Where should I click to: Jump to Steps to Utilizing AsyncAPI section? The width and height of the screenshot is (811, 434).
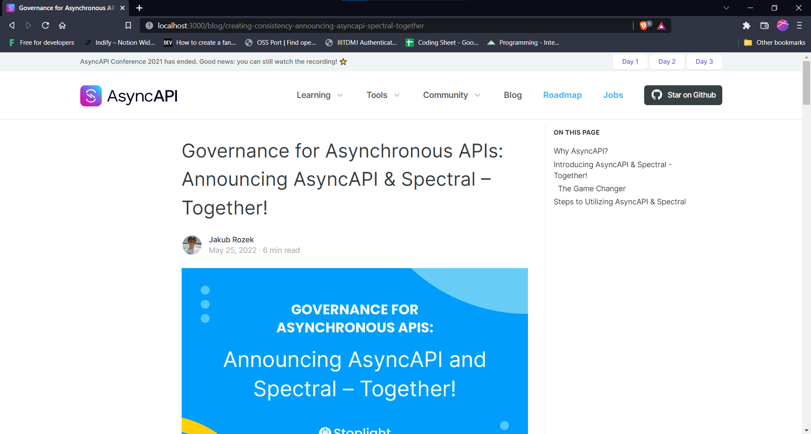point(620,202)
